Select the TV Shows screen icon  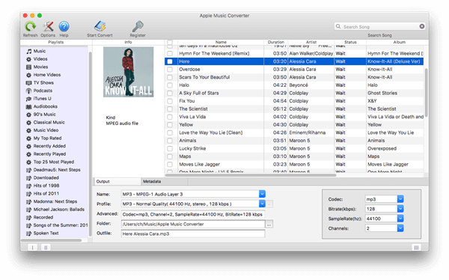point(29,83)
